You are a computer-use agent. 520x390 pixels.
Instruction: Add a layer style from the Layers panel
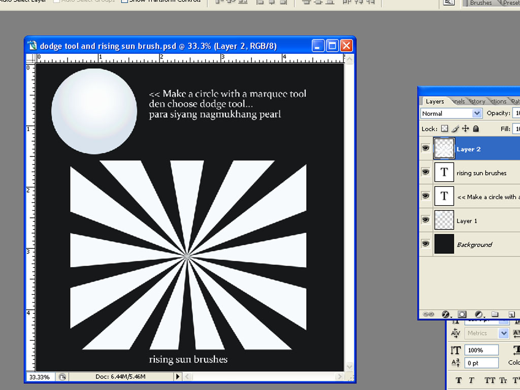(445, 314)
